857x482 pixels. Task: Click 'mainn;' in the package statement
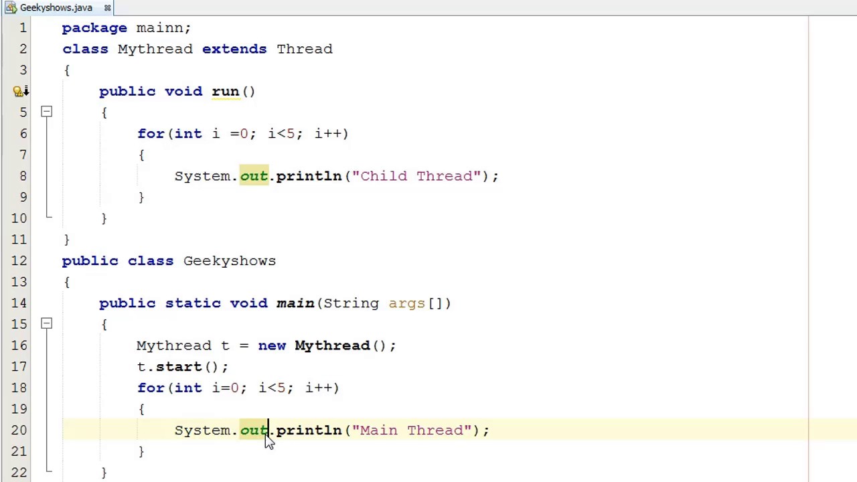coord(163,28)
